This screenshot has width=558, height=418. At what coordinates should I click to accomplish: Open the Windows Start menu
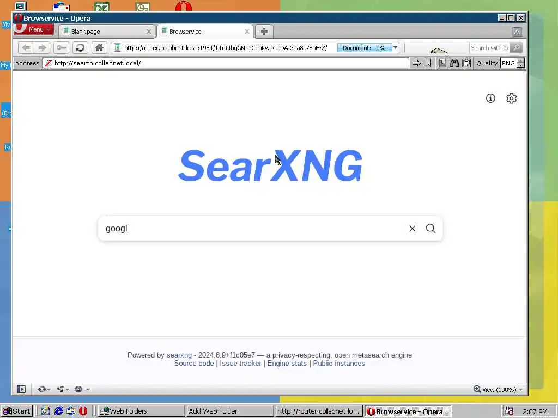pos(17,411)
